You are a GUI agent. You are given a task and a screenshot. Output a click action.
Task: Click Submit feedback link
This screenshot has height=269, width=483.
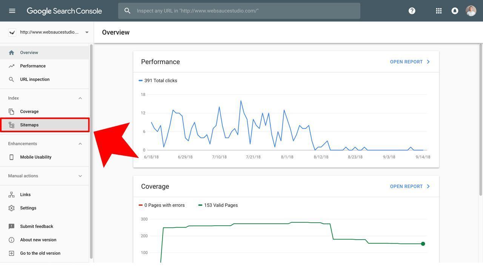[37, 226]
